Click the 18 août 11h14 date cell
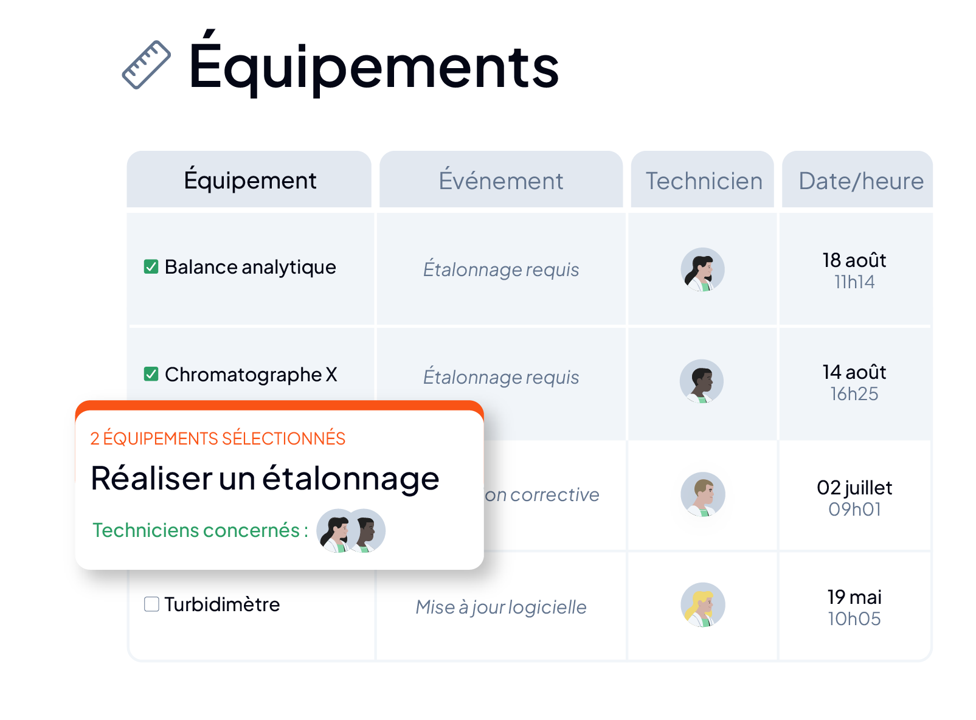This screenshot has width=976, height=720. pyautogui.click(x=854, y=271)
